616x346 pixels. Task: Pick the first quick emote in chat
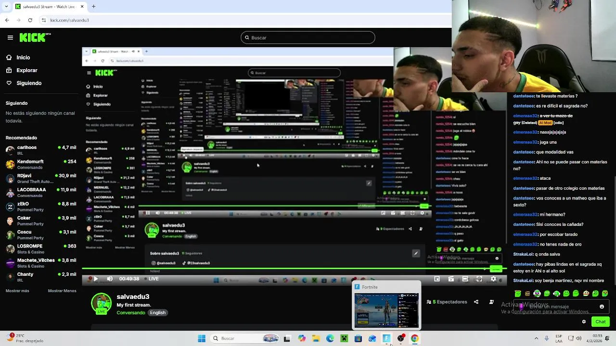point(518,293)
